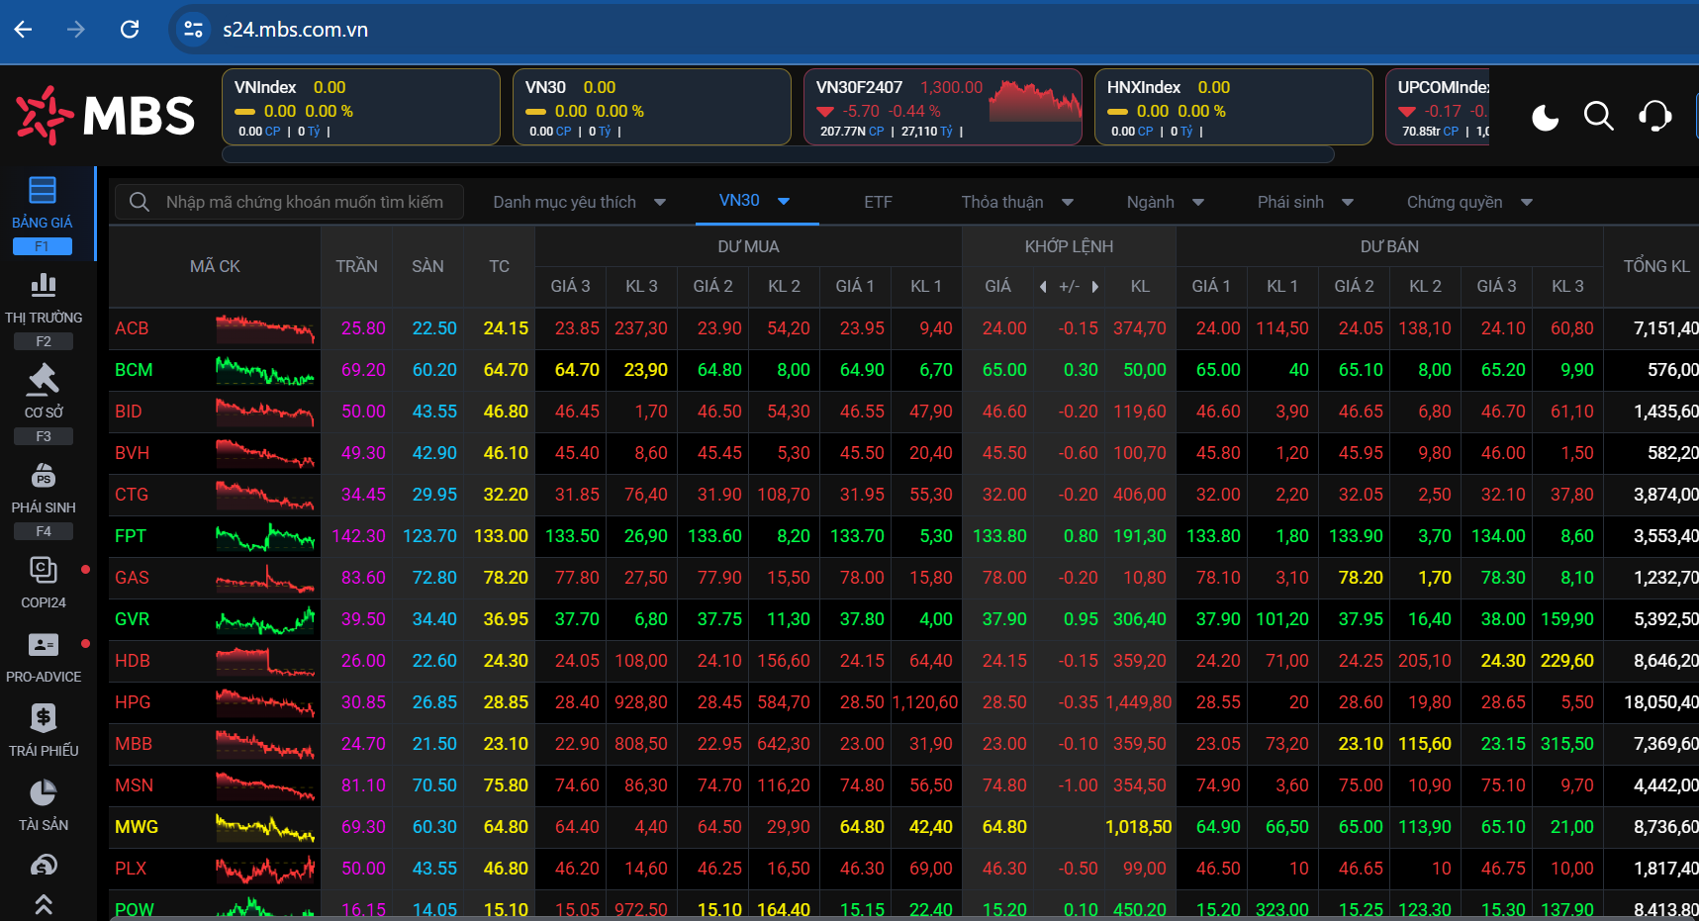This screenshot has height=921, width=1699.
Task: Click the GVR intraday sparkline chart
Action: click(x=265, y=619)
